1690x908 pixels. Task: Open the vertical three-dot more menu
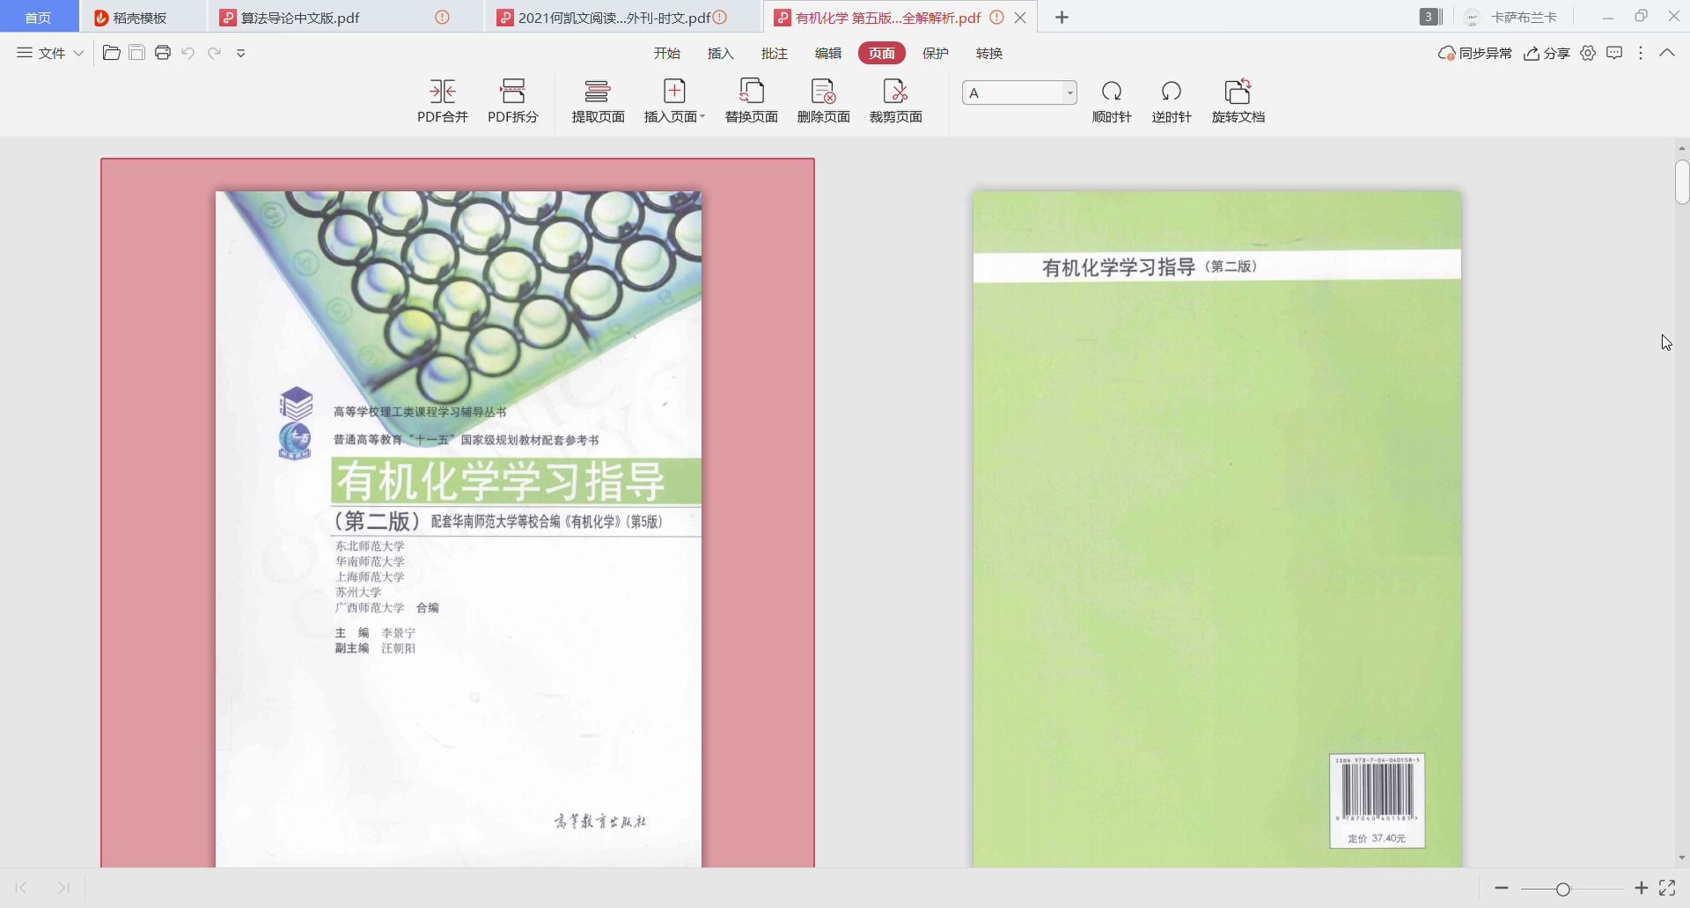(1641, 54)
